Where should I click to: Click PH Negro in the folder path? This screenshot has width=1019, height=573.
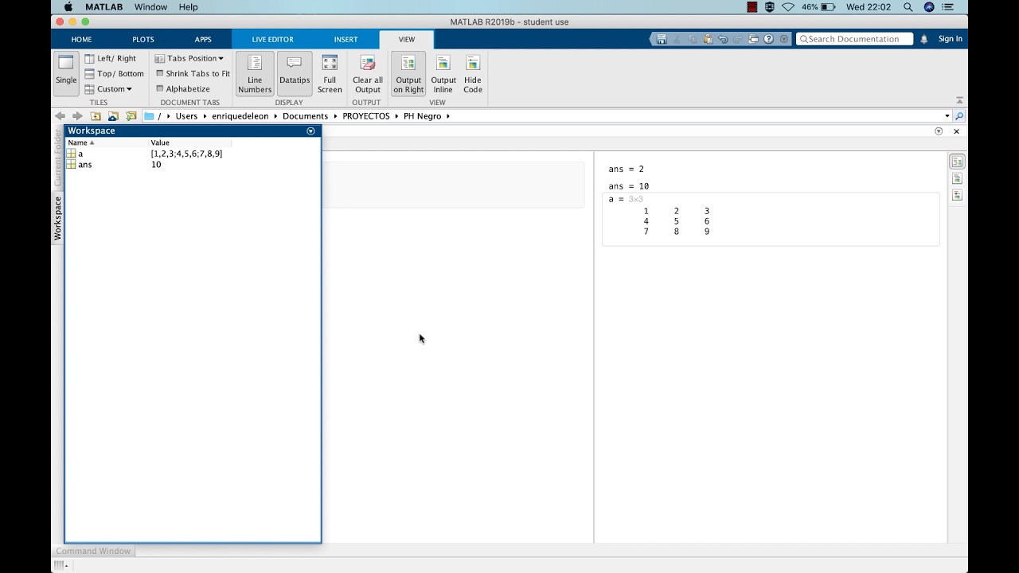[x=423, y=116]
